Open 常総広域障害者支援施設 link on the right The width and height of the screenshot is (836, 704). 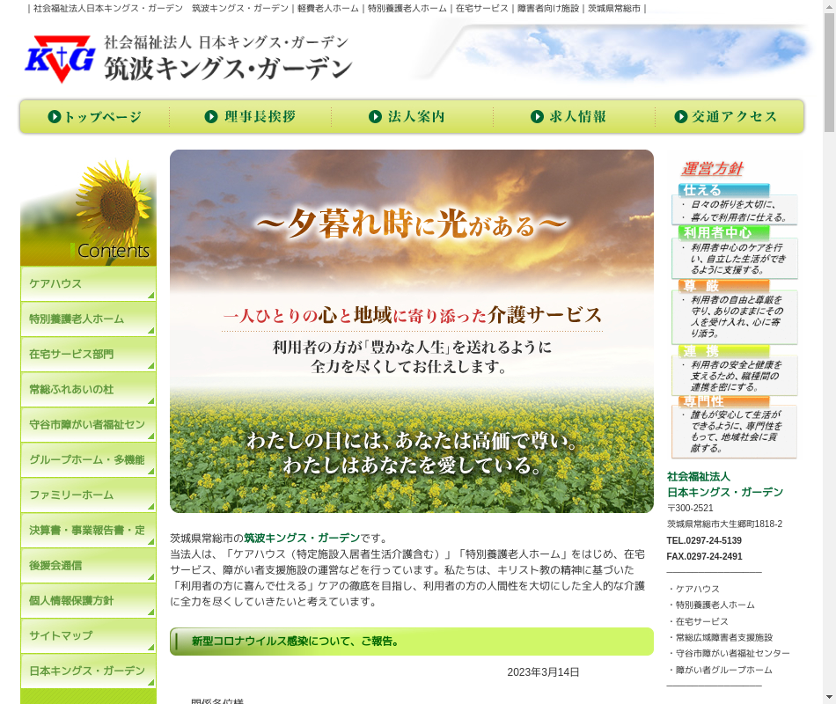[723, 637]
